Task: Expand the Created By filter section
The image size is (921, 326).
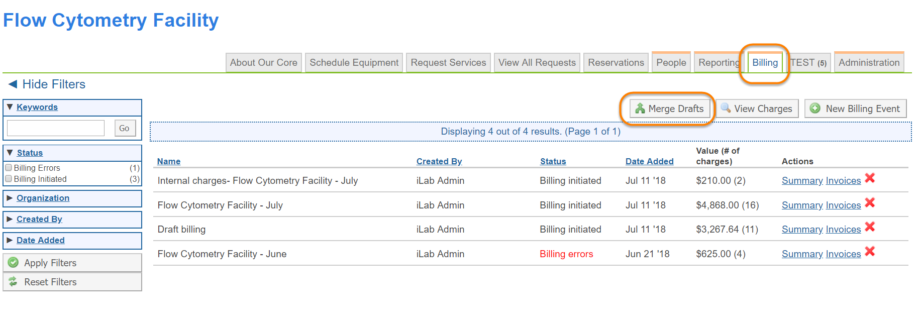Action: click(x=39, y=219)
